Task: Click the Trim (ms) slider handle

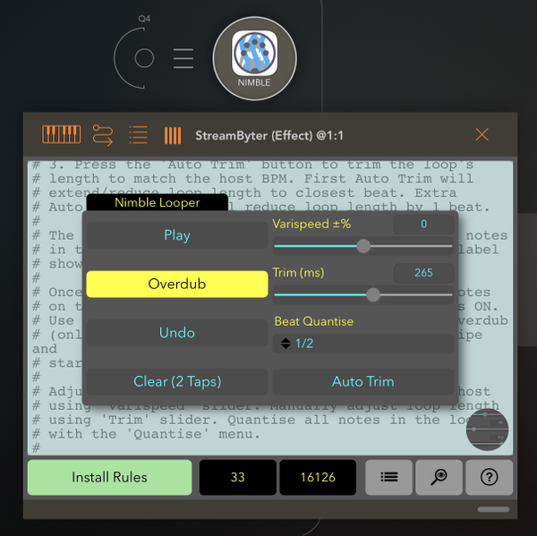Action: pos(373,294)
